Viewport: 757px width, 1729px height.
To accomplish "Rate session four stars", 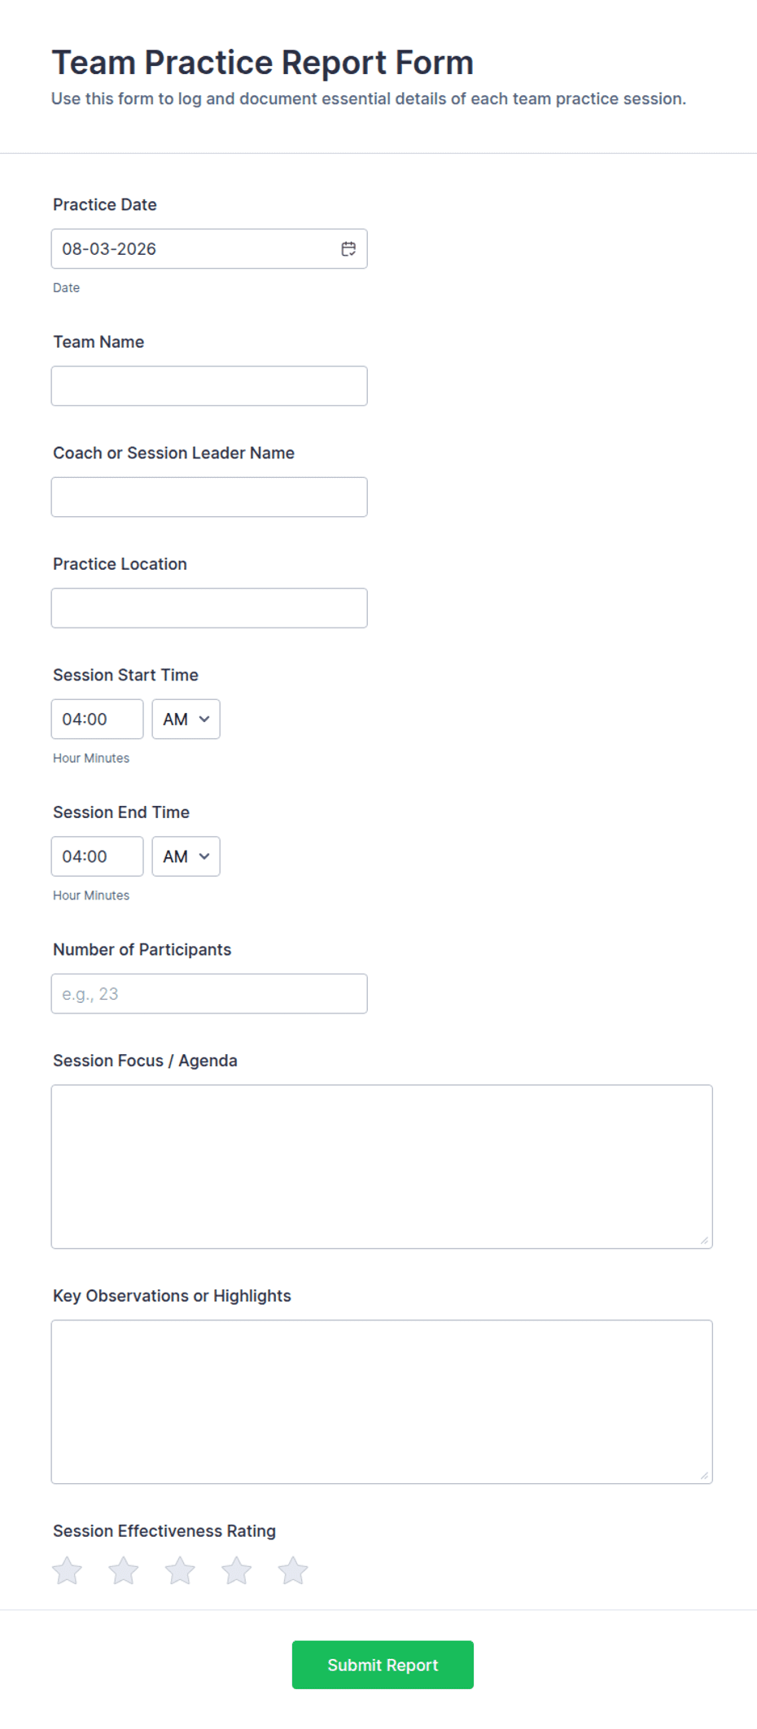I will coord(237,1570).
